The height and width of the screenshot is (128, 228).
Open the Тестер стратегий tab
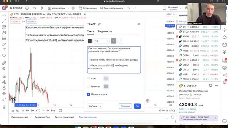64,117
